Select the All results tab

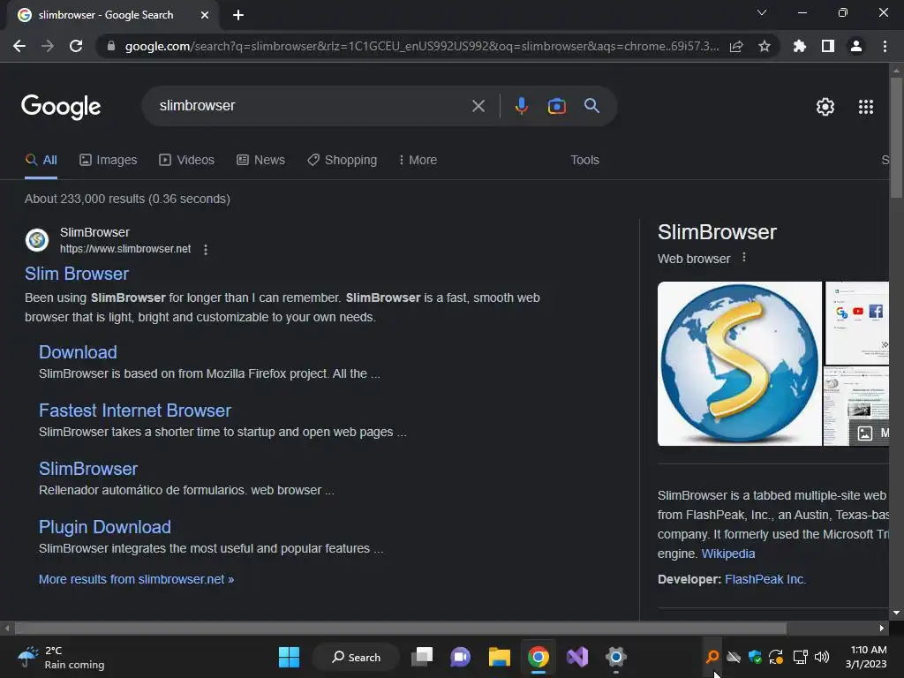click(x=41, y=161)
